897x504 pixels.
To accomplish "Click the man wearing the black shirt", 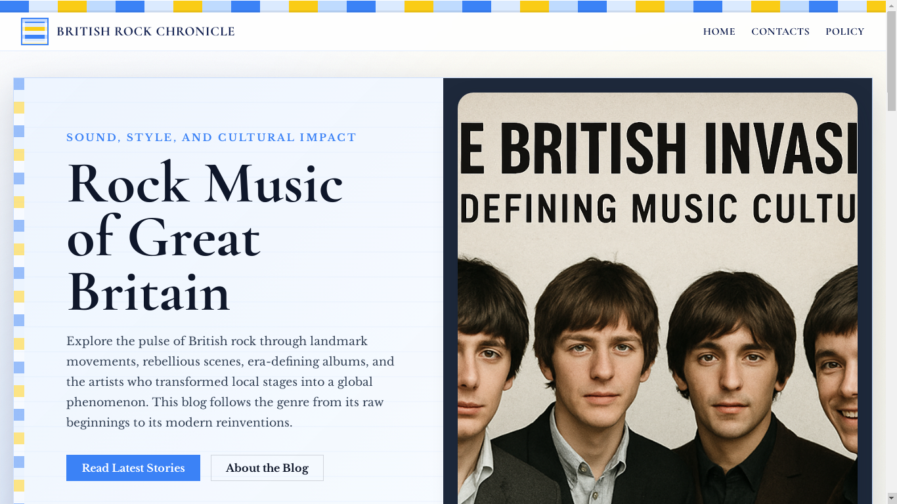I will [x=729, y=387].
